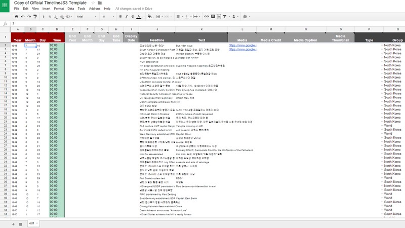
Task: Open the Add-ons menu
Action: 95,9
